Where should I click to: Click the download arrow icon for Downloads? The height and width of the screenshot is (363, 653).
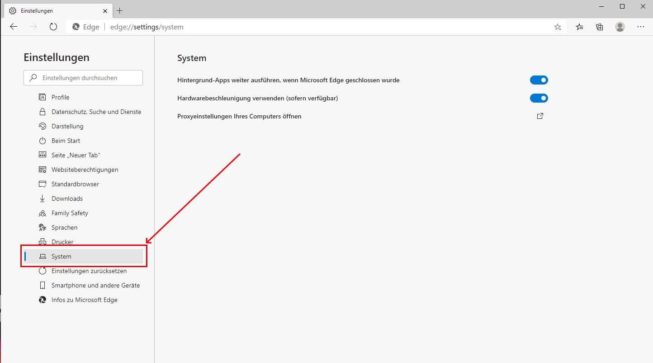tap(43, 198)
